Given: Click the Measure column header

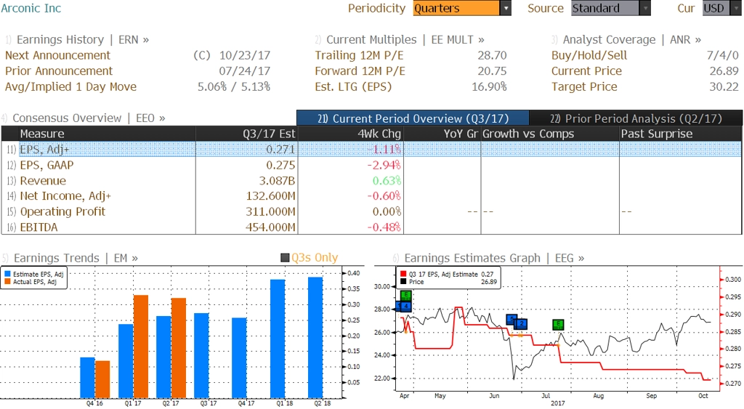Looking at the screenshot, I should (x=107, y=134).
